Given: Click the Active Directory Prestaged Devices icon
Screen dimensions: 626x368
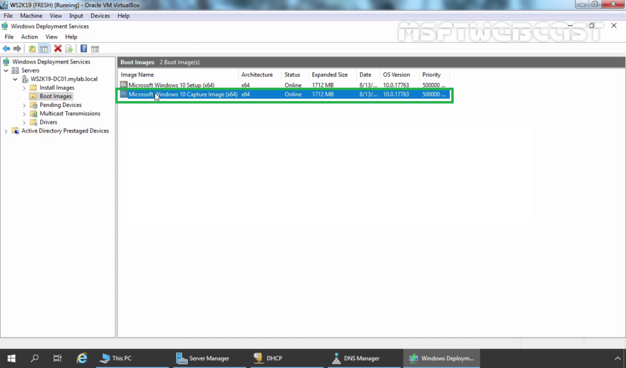Looking at the screenshot, I should coord(15,131).
